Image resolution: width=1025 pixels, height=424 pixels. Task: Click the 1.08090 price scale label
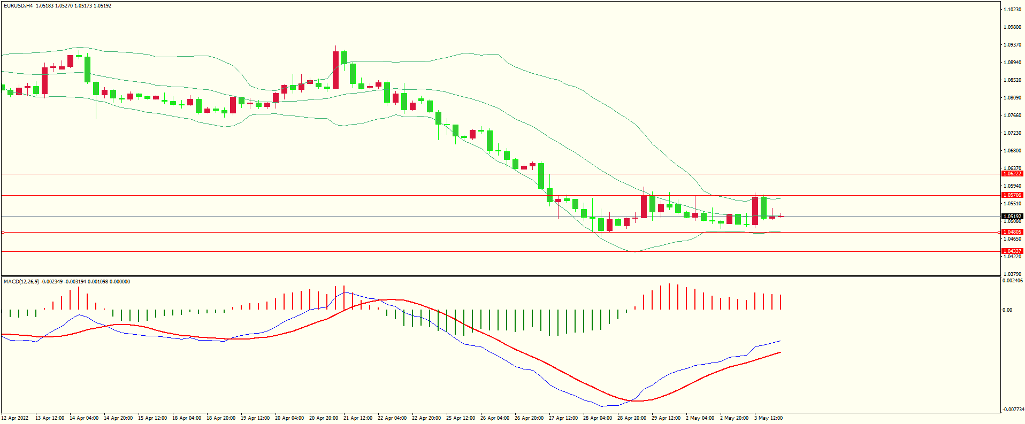(x=1013, y=98)
